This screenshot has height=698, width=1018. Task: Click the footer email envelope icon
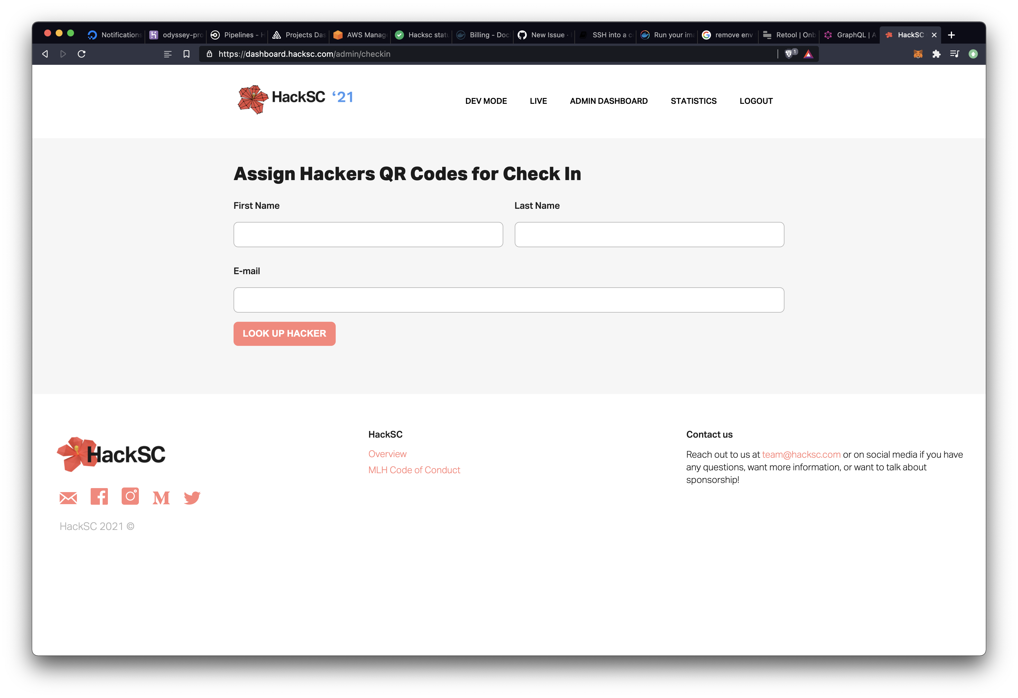[68, 498]
